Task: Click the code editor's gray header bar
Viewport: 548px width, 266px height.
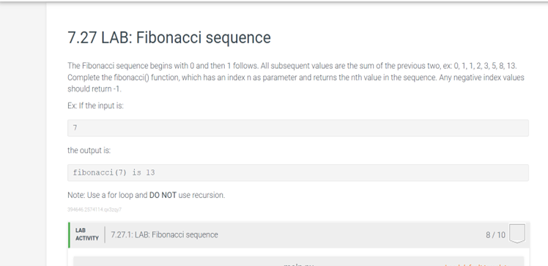Action: (x=298, y=262)
